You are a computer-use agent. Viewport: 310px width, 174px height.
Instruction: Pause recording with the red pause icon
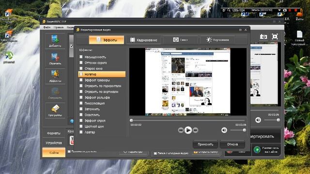[x=290, y=10]
